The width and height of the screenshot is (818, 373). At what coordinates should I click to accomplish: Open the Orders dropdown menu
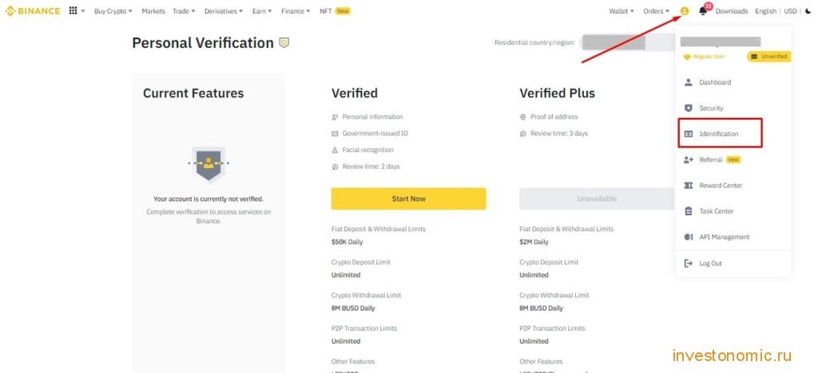tap(656, 11)
